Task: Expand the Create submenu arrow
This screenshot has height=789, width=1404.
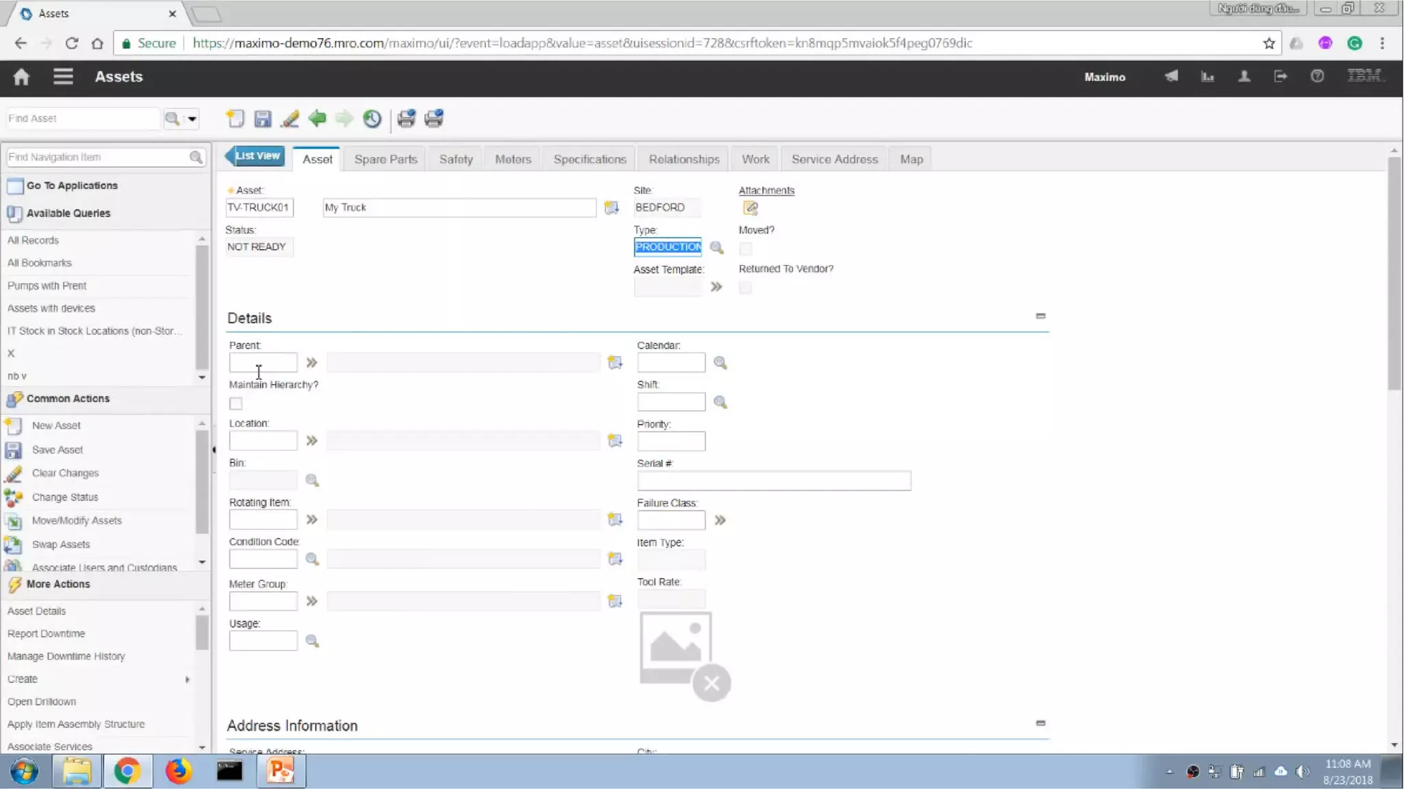Action: (187, 679)
